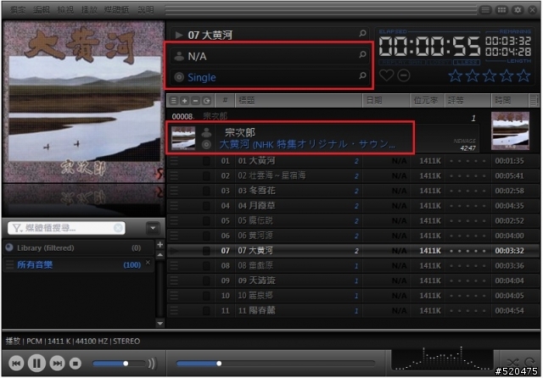The image size is (543, 378).
Task: Open the 媒體櫃 menu
Action: point(117,10)
